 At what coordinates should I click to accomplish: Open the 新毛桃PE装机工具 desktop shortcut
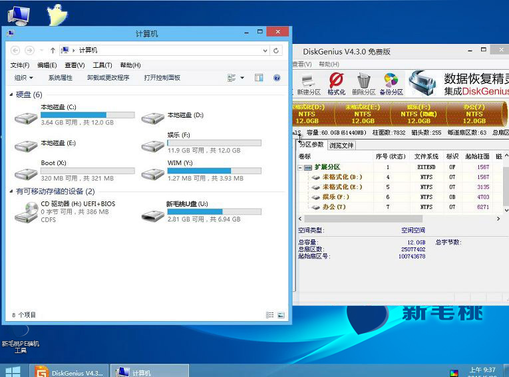pyautogui.click(x=20, y=338)
